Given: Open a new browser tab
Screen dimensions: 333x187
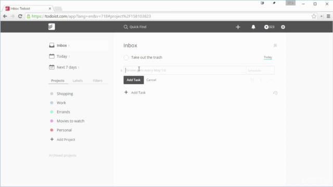Looking at the screenshot, I should 58,9.
